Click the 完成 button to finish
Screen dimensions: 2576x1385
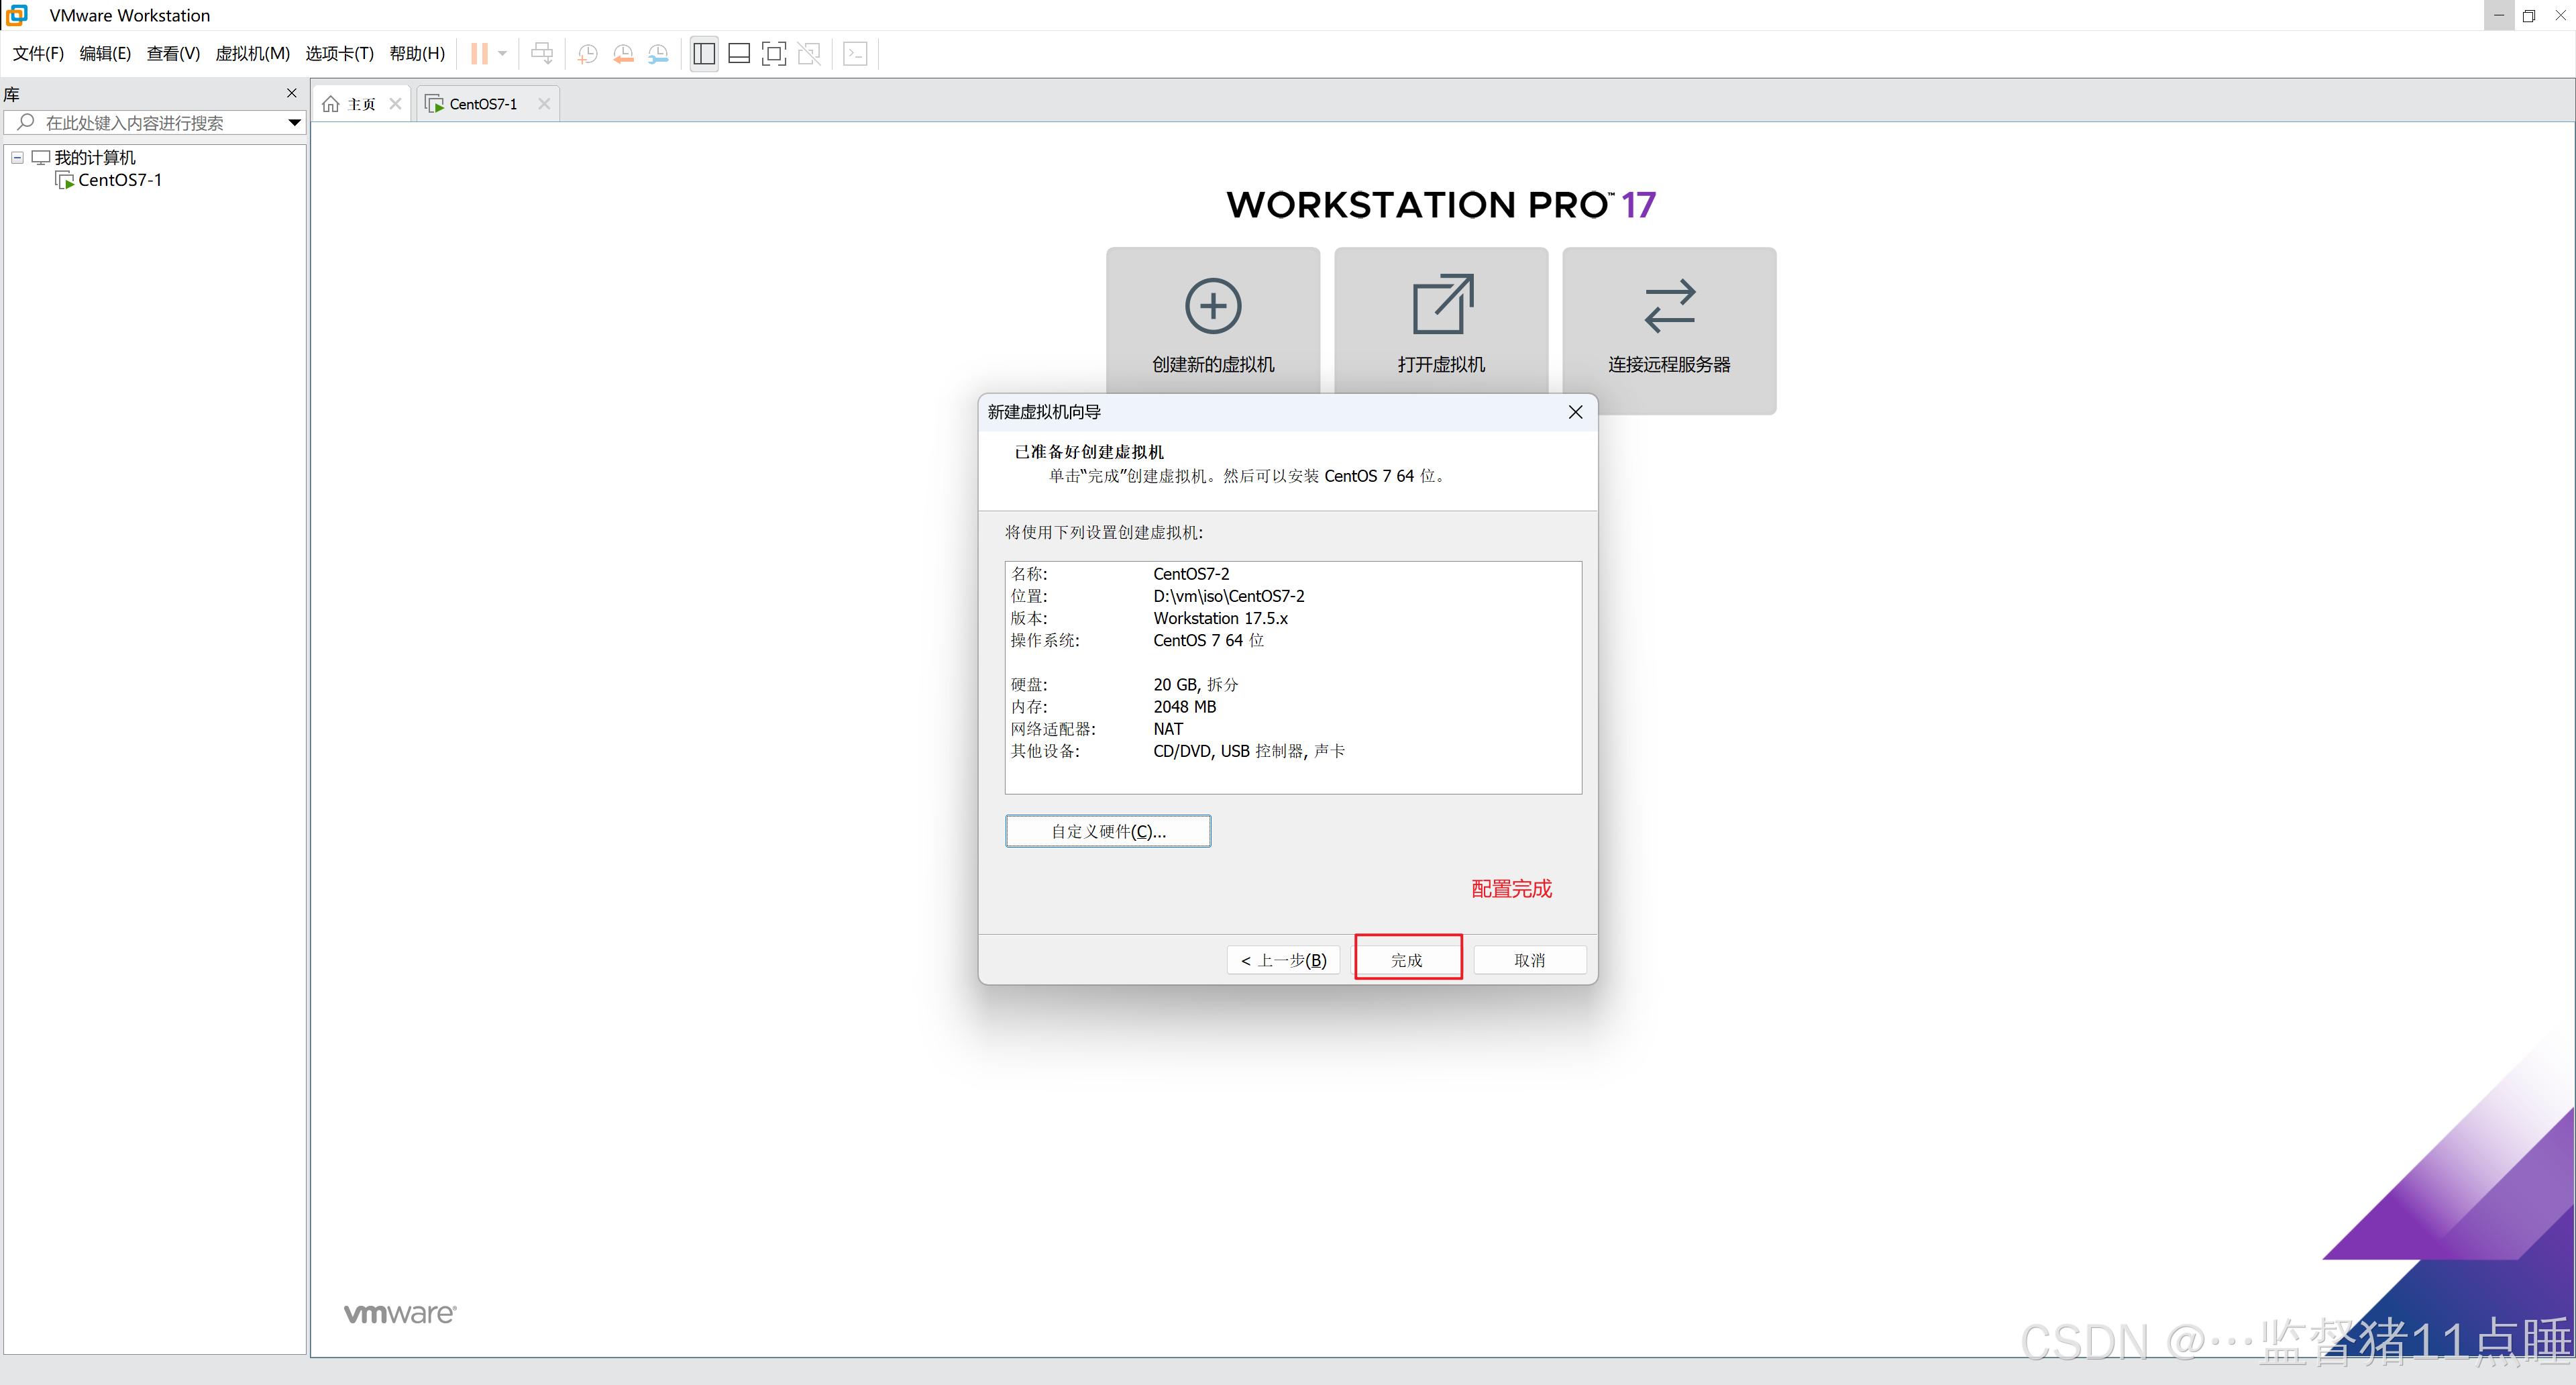pyautogui.click(x=1407, y=959)
